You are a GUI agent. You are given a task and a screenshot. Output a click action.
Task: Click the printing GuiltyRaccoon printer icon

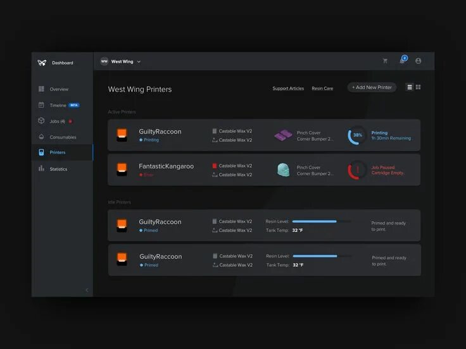coord(122,135)
